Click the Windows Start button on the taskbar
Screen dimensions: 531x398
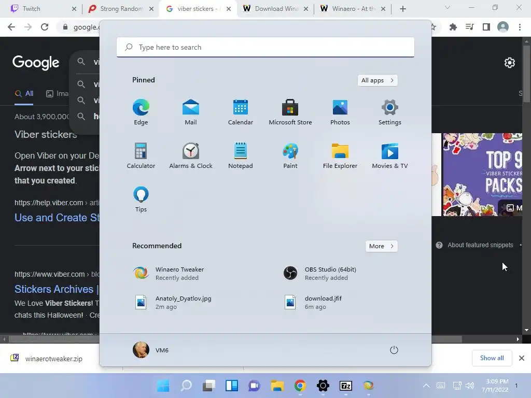(163, 386)
